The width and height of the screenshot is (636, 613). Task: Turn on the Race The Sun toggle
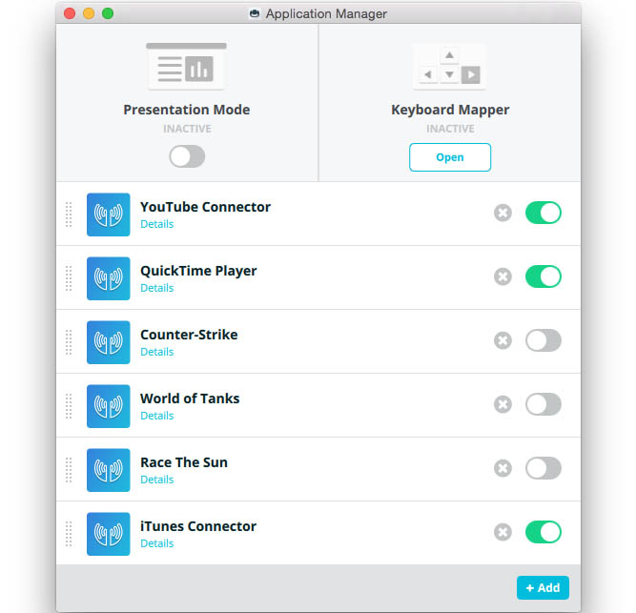pyautogui.click(x=544, y=468)
